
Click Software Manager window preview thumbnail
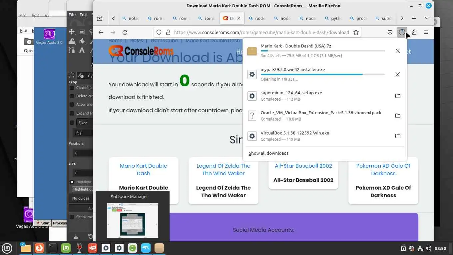pos(133,220)
